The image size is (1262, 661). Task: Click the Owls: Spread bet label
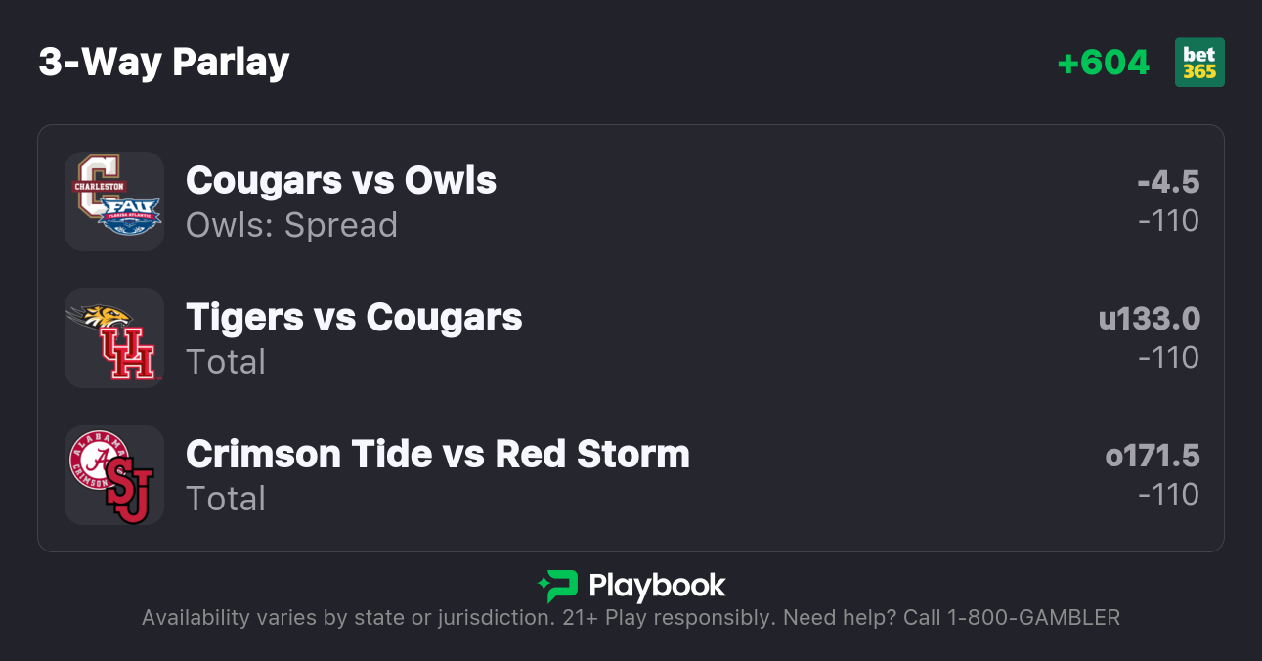pos(291,225)
